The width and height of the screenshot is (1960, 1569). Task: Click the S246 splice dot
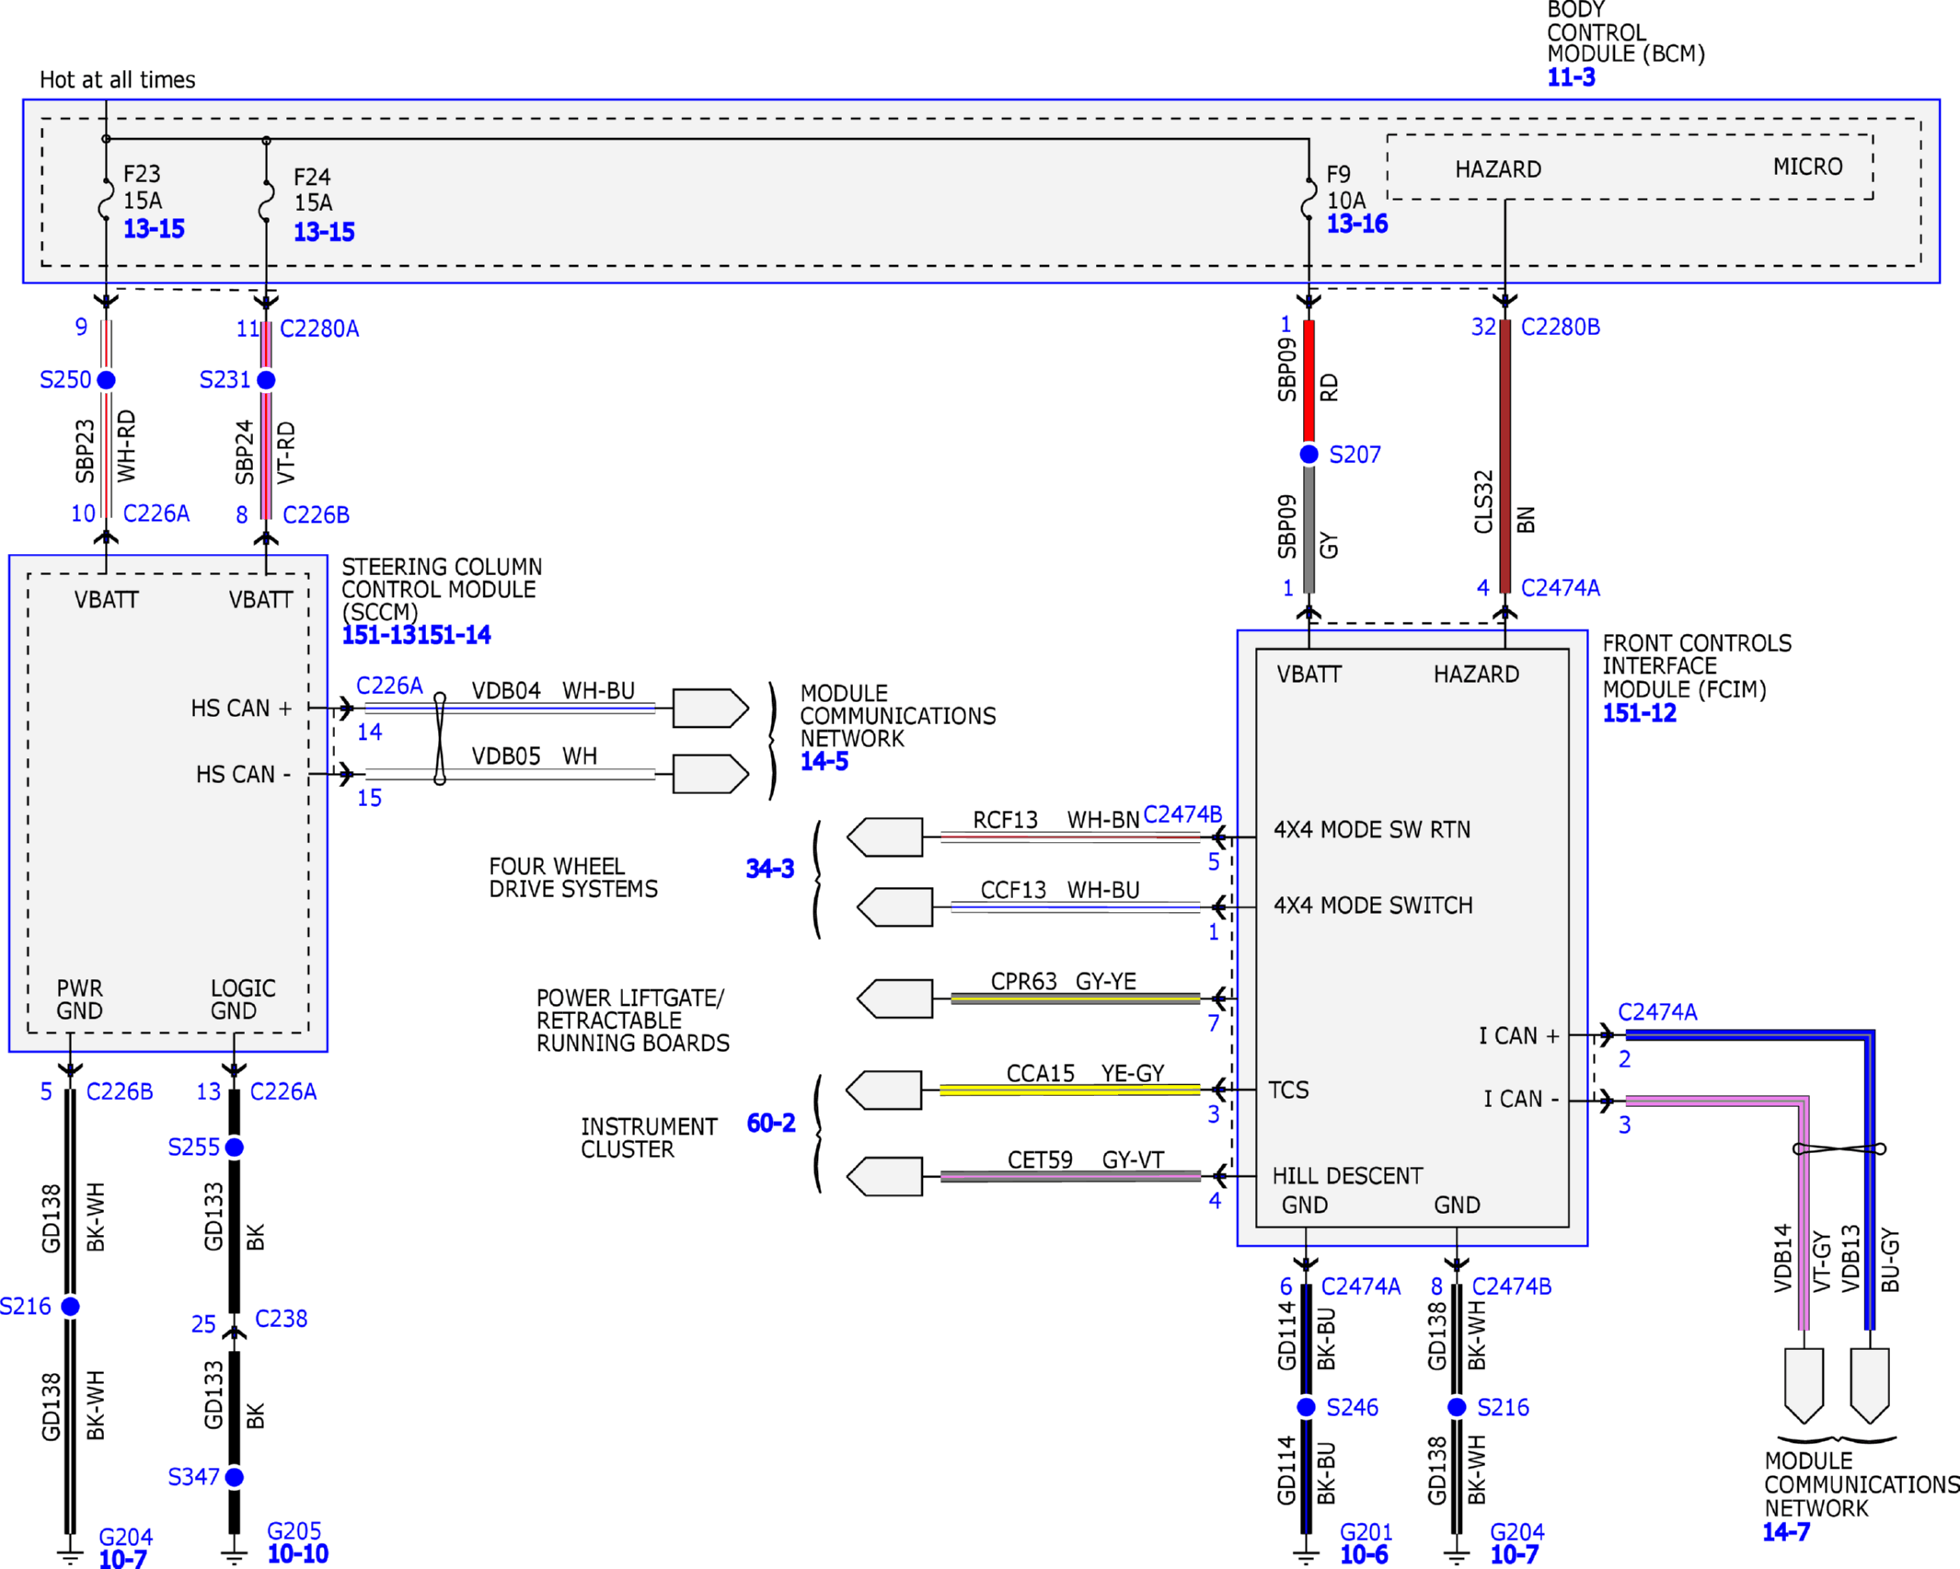(x=1306, y=1407)
